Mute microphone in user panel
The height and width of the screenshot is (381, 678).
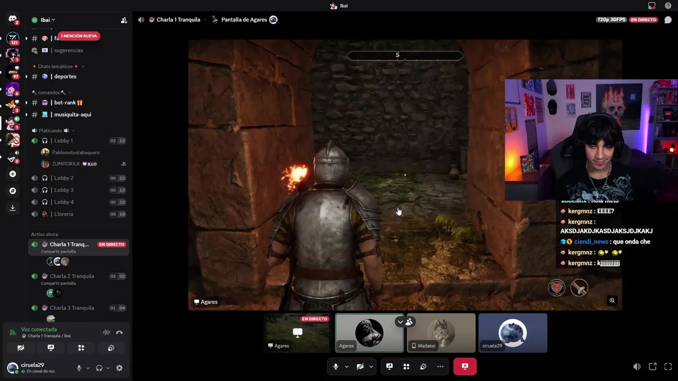click(x=79, y=368)
